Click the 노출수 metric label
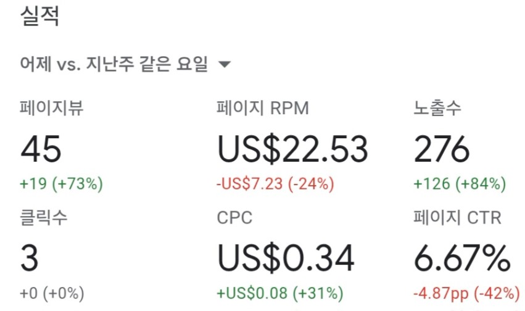Screen dimensions: 525x311 point(437,108)
